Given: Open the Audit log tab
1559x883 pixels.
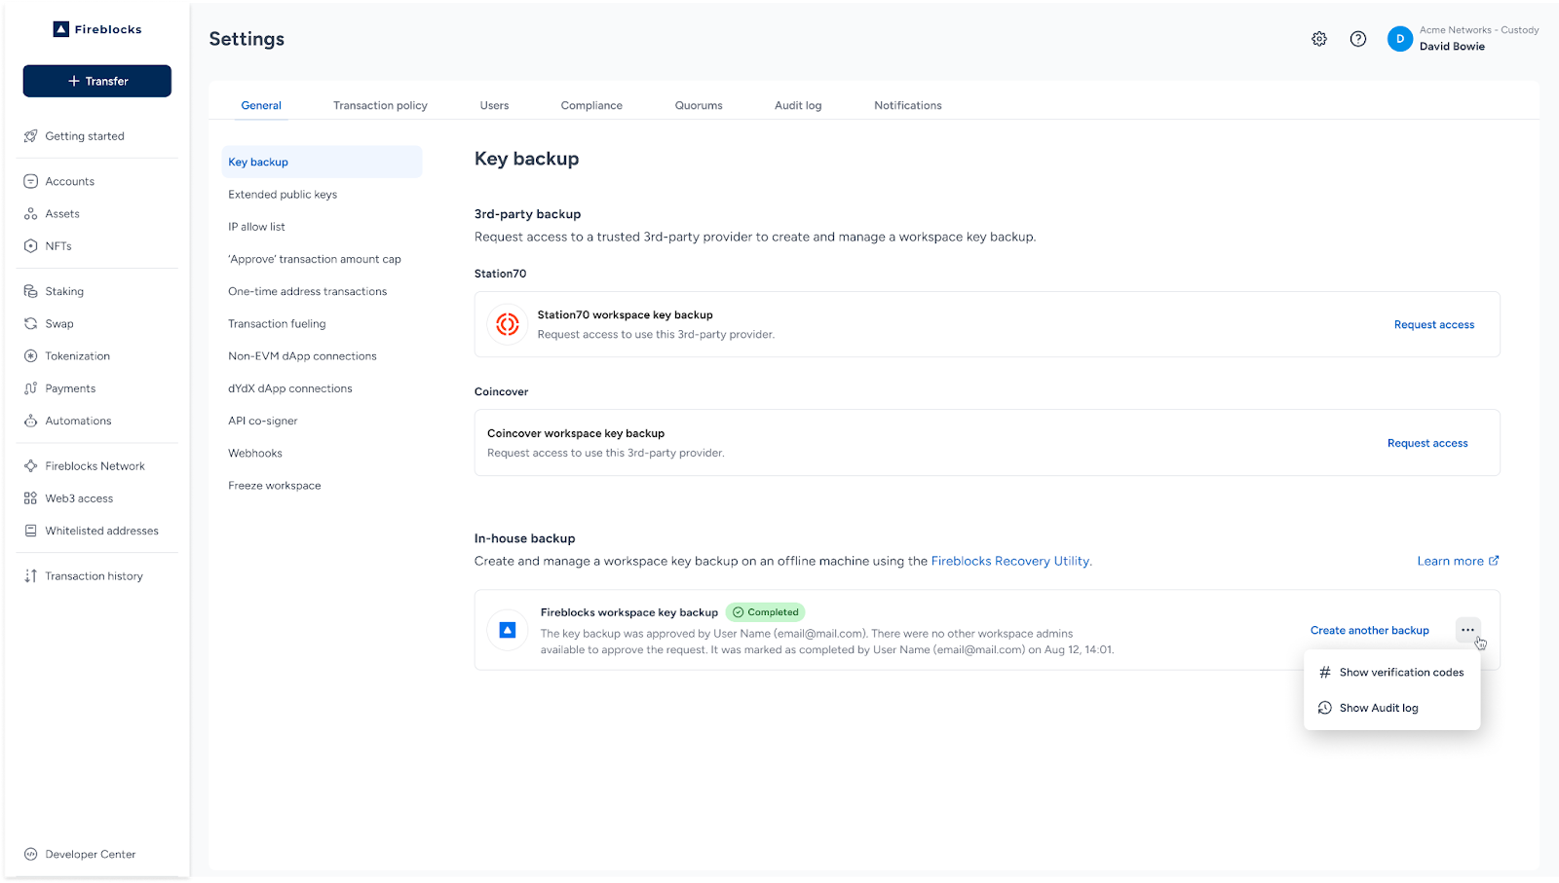Looking at the screenshot, I should [798, 105].
